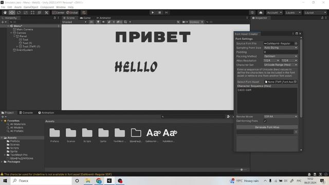This screenshot has height=185, width=329.
Task: Open scene camera settings icon
Action: point(184,22)
